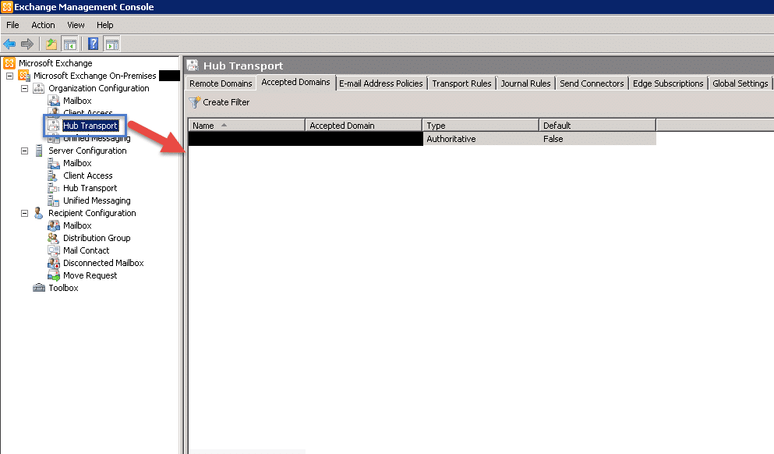Toggle the Show/Hide Console Tree icon

(69, 44)
